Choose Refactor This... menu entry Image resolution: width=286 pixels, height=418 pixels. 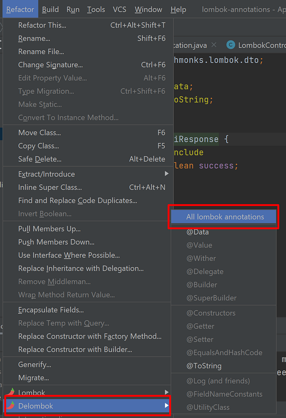[x=88, y=25]
